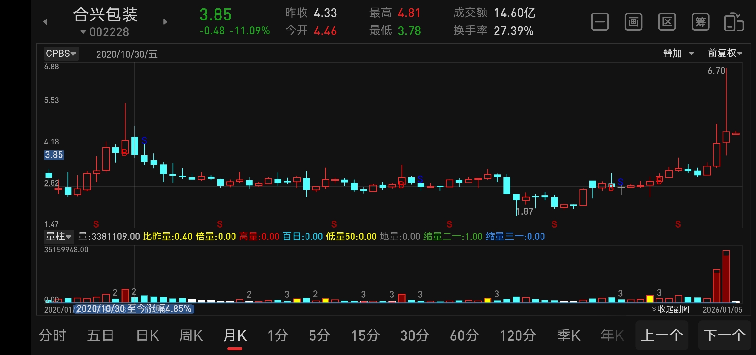The width and height of the screenshot is (756, 355).
Task: Click the 筹 chip distribution icon
Action: (700, 22)
